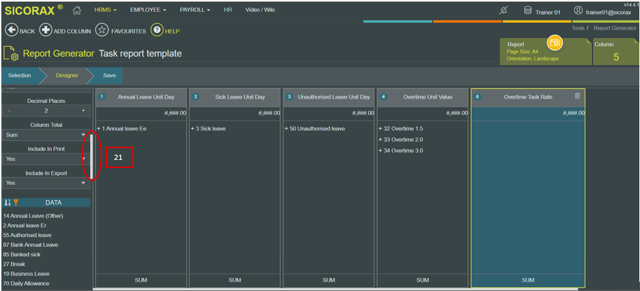Screen dimensions: 640x291
Task: Click the Report Generator document icon
Action: point(11,53)
